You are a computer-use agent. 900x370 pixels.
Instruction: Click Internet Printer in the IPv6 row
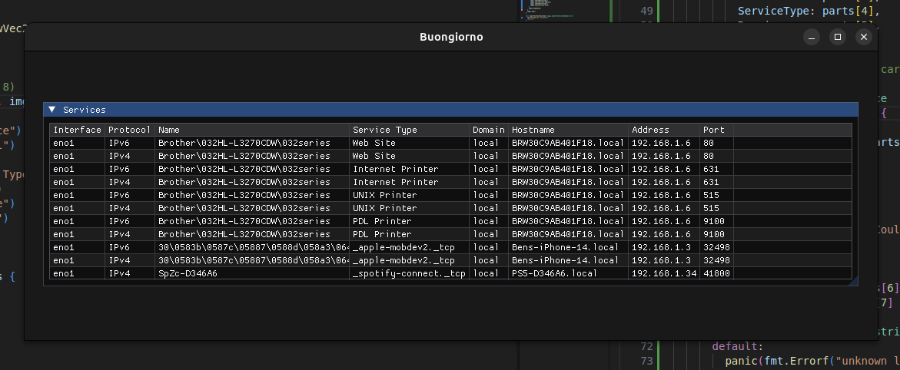(396, 169)
